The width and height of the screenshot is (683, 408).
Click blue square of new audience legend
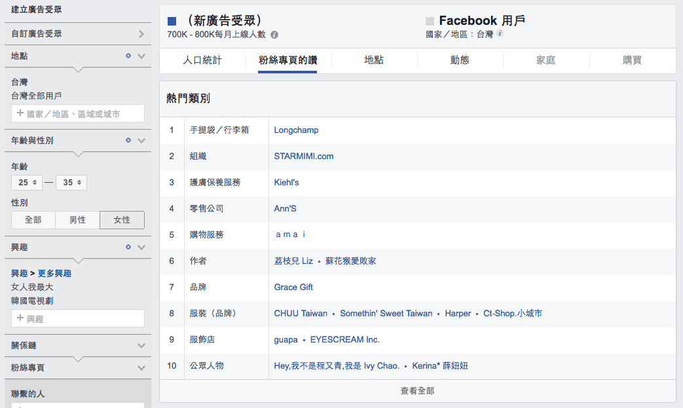coord(172,21)
